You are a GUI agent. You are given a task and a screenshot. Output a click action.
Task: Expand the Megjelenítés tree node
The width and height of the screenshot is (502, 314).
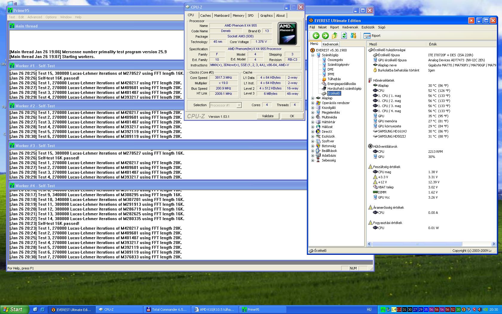pyautogui.click(x=313, y=112)
